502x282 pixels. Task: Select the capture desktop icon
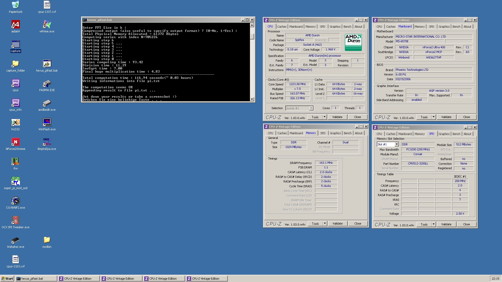point(15,44)
